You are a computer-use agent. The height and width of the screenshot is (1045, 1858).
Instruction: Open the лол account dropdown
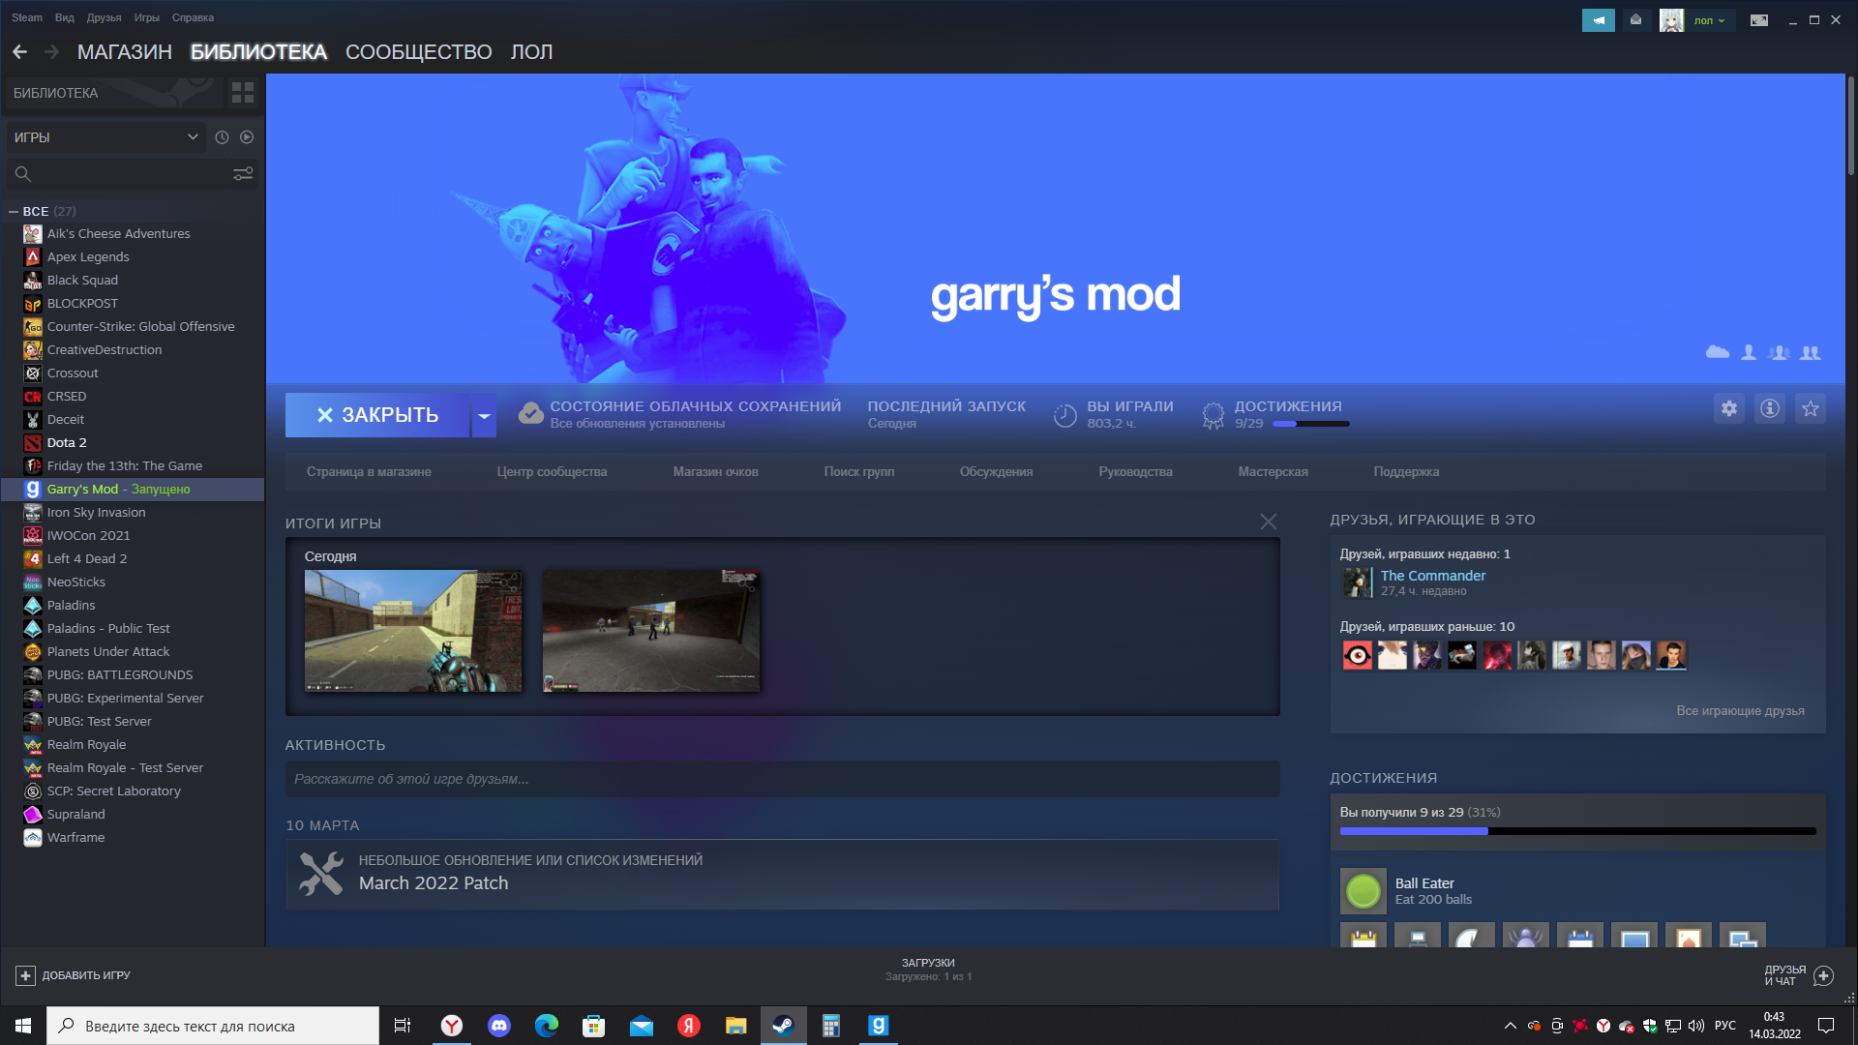click(x=1710, y=20)
